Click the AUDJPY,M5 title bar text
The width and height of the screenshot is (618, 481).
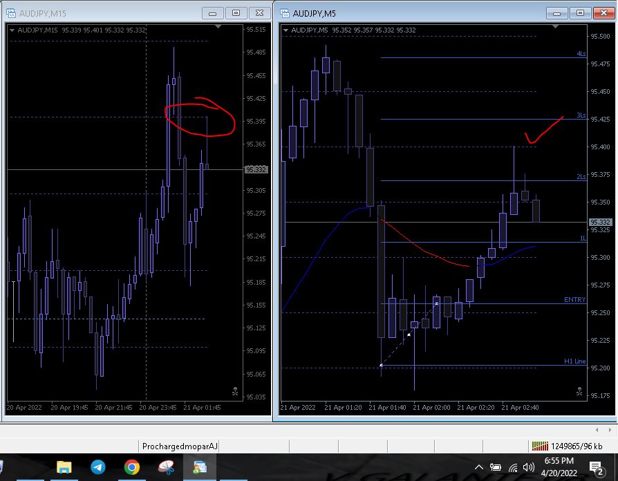pyautogui.click(x=314, y=13)
